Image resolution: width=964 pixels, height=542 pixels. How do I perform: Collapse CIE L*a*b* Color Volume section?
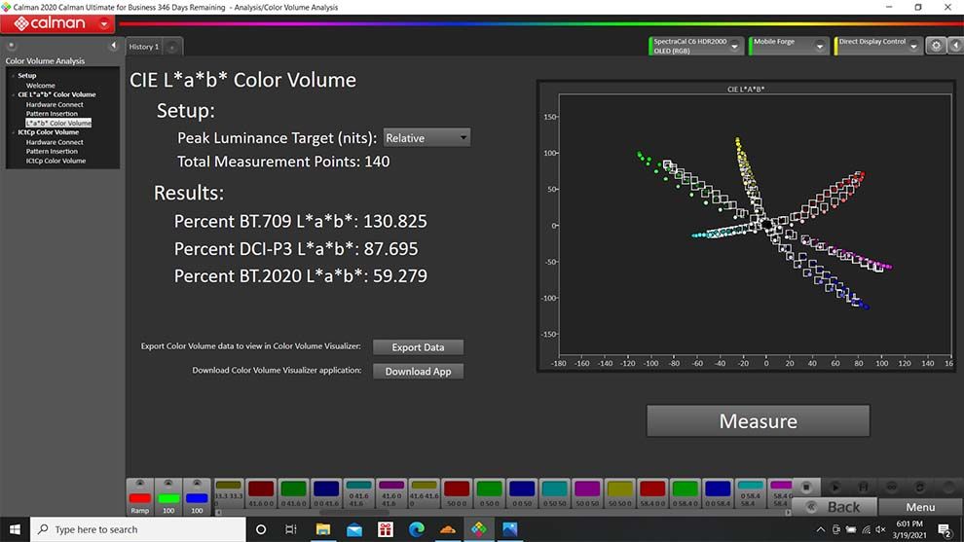(13, 94)
